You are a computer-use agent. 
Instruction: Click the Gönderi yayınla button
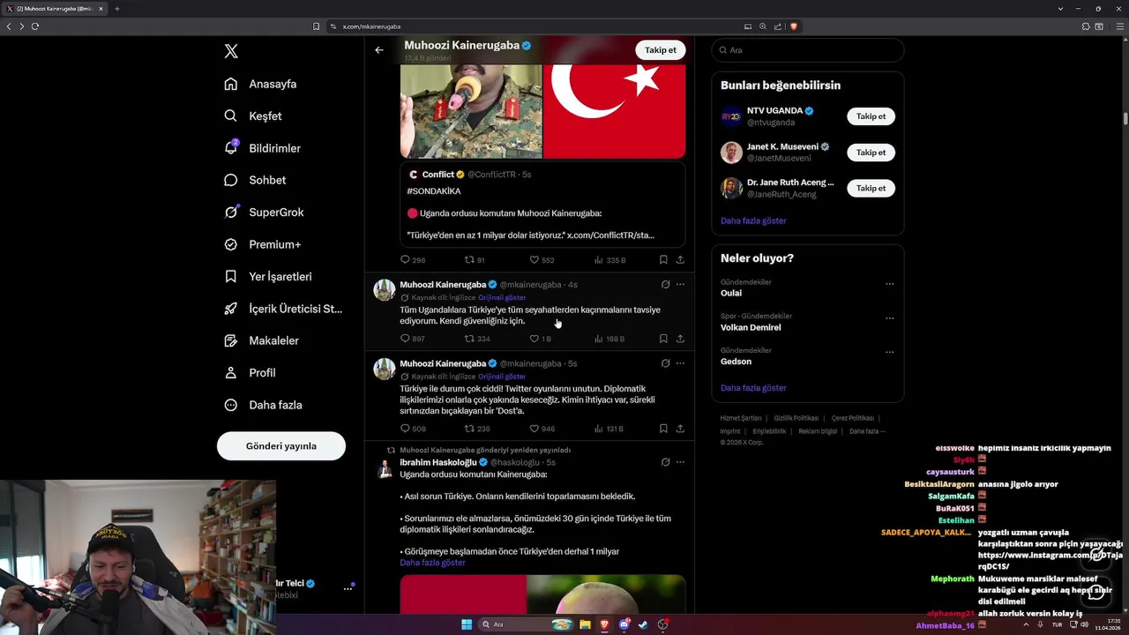click(x=281, y=445)
